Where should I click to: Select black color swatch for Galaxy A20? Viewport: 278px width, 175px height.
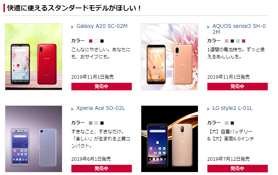102,41
